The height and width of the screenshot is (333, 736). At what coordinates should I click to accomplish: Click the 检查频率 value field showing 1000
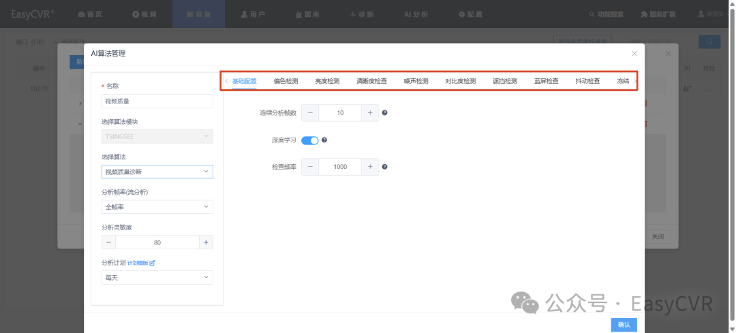(x=340, y=166)
